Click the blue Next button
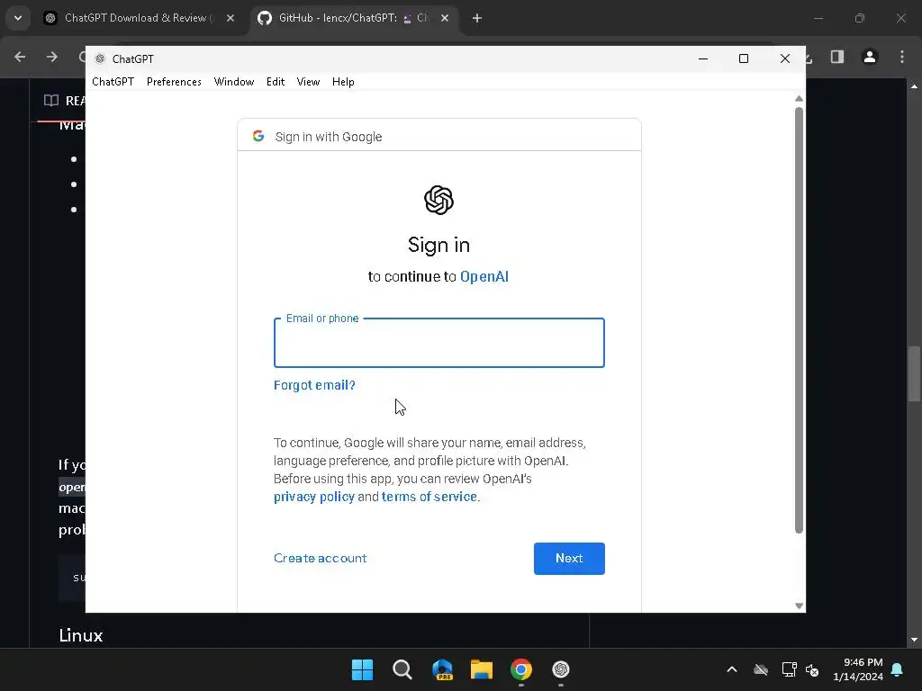This screenshot has height=691, width=922. point(569,558)
